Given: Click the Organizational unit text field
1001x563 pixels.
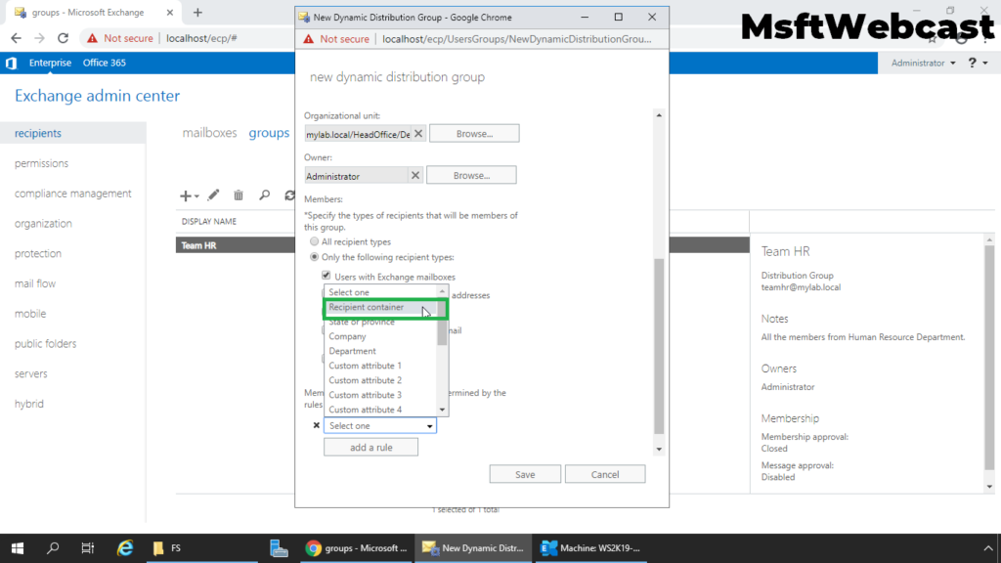Looking at the screenshot, I should [358, 134].
